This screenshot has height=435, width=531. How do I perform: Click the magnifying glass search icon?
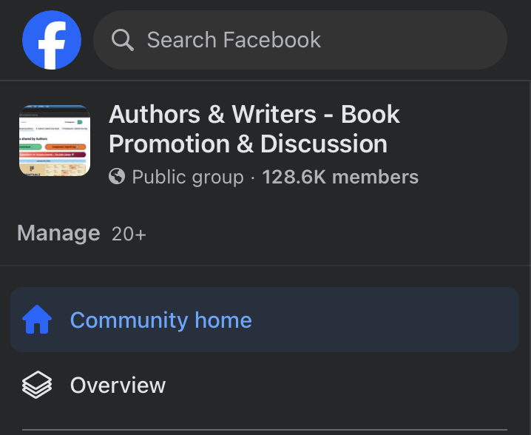coord(123,40)
